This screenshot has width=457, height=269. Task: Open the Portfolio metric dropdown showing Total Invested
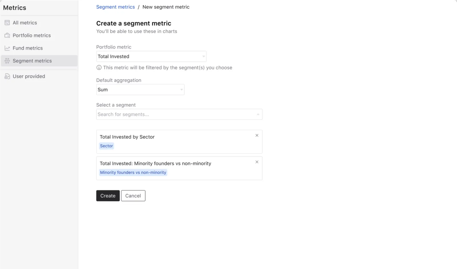coord(151,56)
